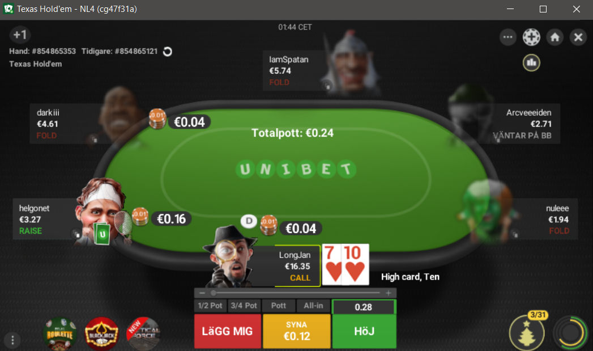Choose the All-in bet preset
The width and height of the screenshot is (593, 351).
coord(314,306)
